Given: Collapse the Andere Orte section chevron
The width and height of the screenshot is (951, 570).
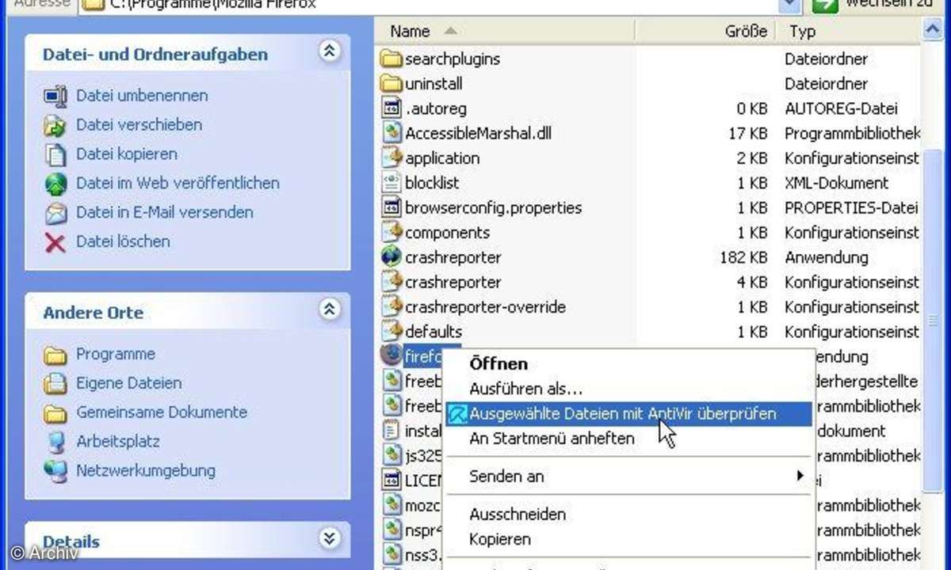Looking at the screenshot, I should pos(329,310).
